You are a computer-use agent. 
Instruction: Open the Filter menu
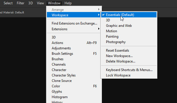coord(20,3)
